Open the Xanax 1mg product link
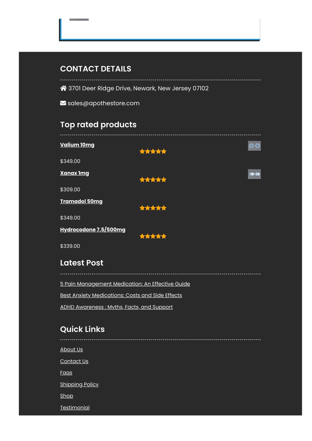 point(75,173)
